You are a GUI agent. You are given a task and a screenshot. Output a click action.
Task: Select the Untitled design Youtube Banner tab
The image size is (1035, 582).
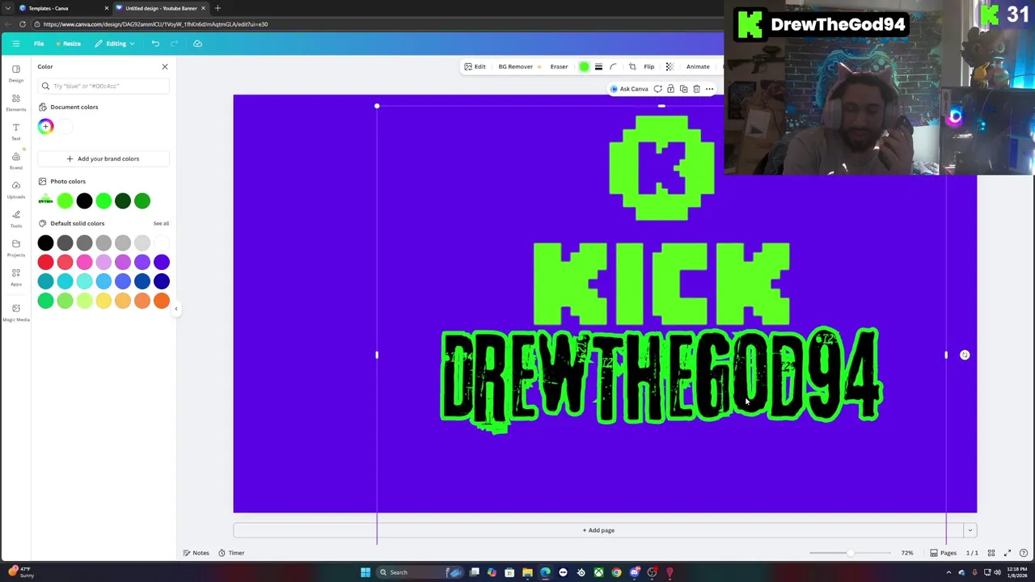coord(160,8)
